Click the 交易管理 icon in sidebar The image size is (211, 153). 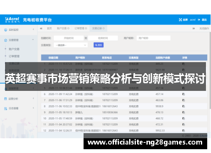pos(5,40)
